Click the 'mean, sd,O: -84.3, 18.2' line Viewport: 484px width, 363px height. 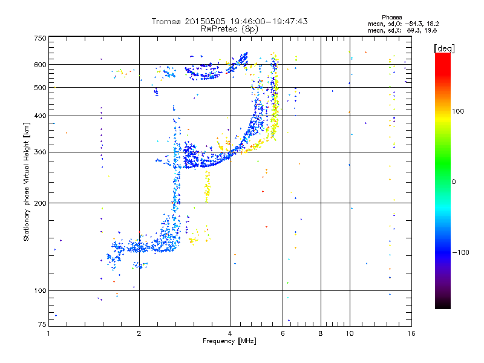[404, 24]
